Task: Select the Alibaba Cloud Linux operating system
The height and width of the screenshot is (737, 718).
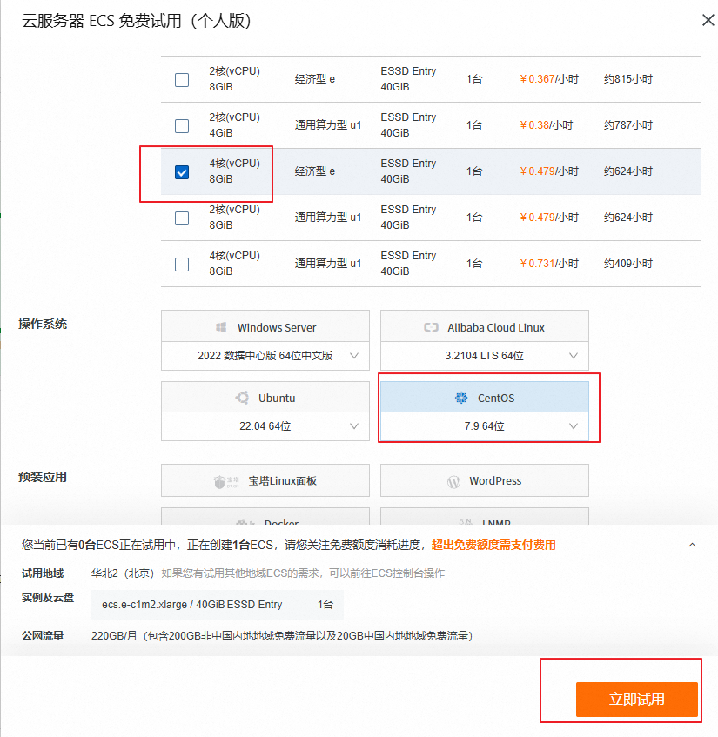Action: coord(484,326)
